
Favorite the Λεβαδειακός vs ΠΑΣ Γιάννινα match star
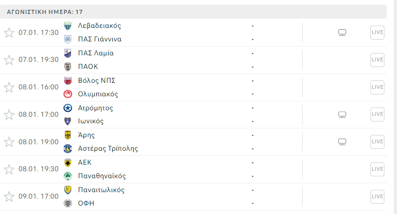[9, 33]
